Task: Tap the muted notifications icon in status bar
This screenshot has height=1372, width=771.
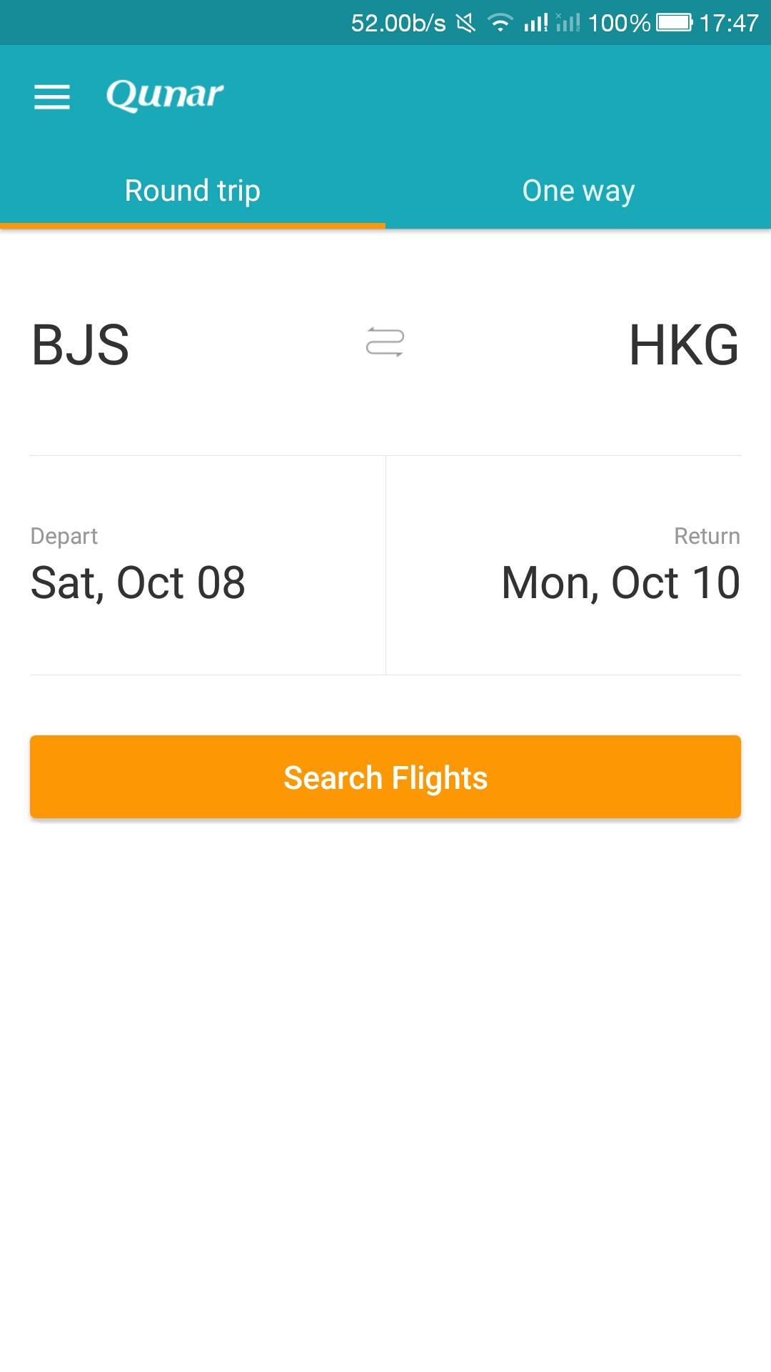Action: (x=465, y=21)
